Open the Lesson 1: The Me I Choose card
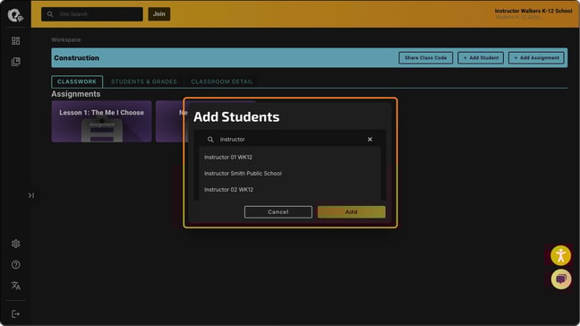 click(x=102, y=122)
